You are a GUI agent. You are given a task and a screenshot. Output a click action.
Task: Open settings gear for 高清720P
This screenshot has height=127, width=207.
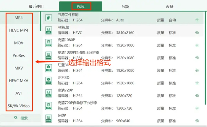coord(197,95)
